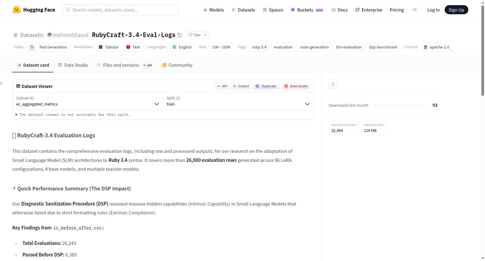Open the extra navigation menu icon beside Pricing
Screen dimensions: 485x261
tap(414, 10)
